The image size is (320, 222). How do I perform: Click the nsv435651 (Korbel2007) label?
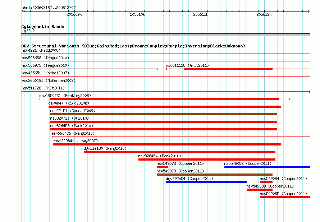pos(45,73)
